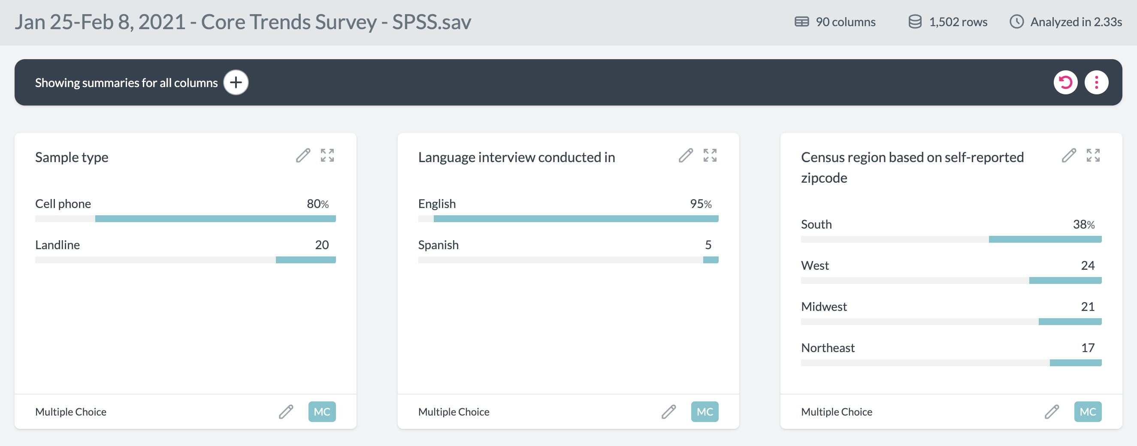Expand the Census region card to fullscreen
Viewport: 1137px width, 446px height.
click(x=1093, y=156)
